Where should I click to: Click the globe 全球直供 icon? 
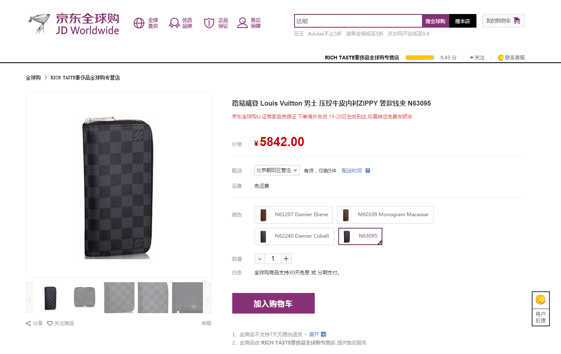tap(139, 23)
